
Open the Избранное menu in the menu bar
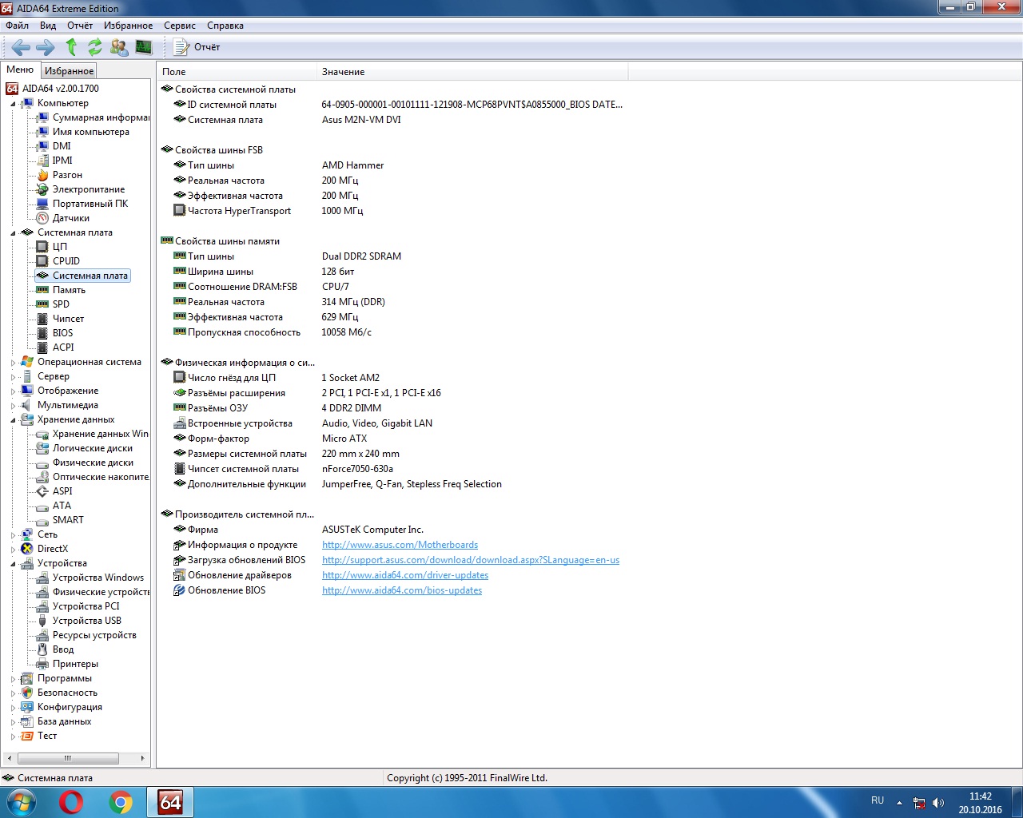coord(128,26)
